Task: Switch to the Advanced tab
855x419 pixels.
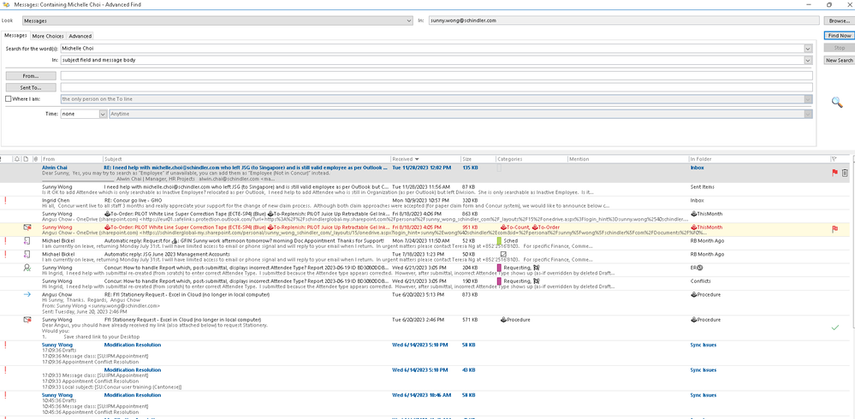Action: (x=80, y=36)
